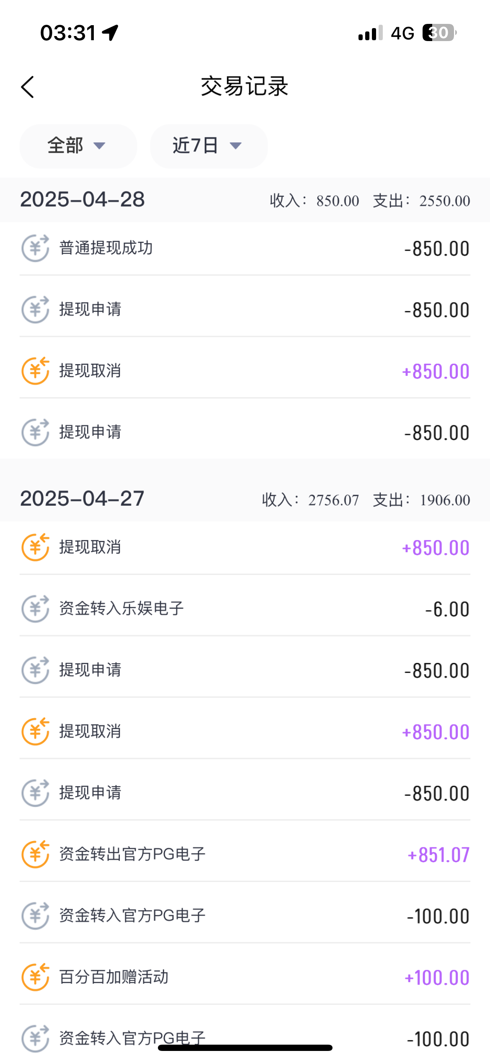Open the 普通提现成功 transaction record
490x1061 pixels.
[x=245, y=248]
